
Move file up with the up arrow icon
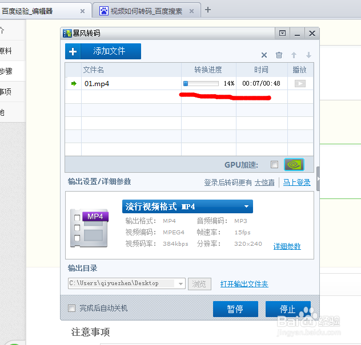click(x=294, y=55)
